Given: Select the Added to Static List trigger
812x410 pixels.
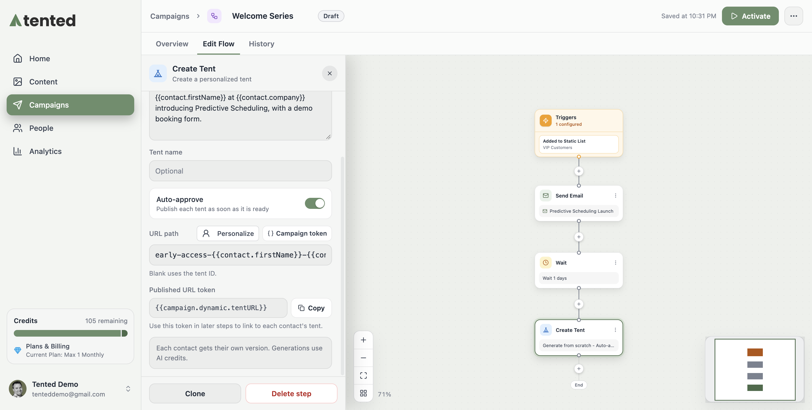Looking at the screenshot, I should pyautogui.click(x=578, y=144).
